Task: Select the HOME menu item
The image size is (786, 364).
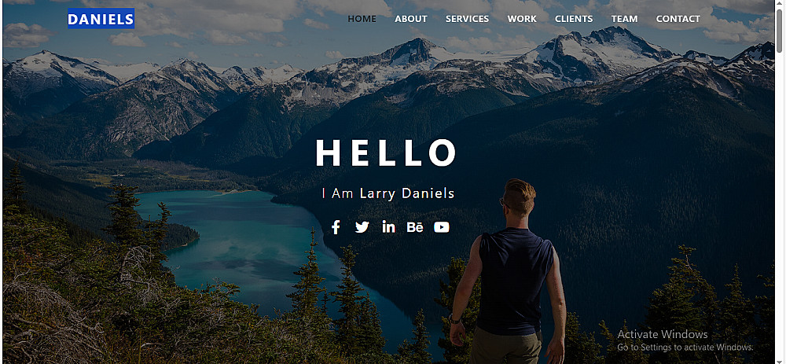Action: pos(362,19)
